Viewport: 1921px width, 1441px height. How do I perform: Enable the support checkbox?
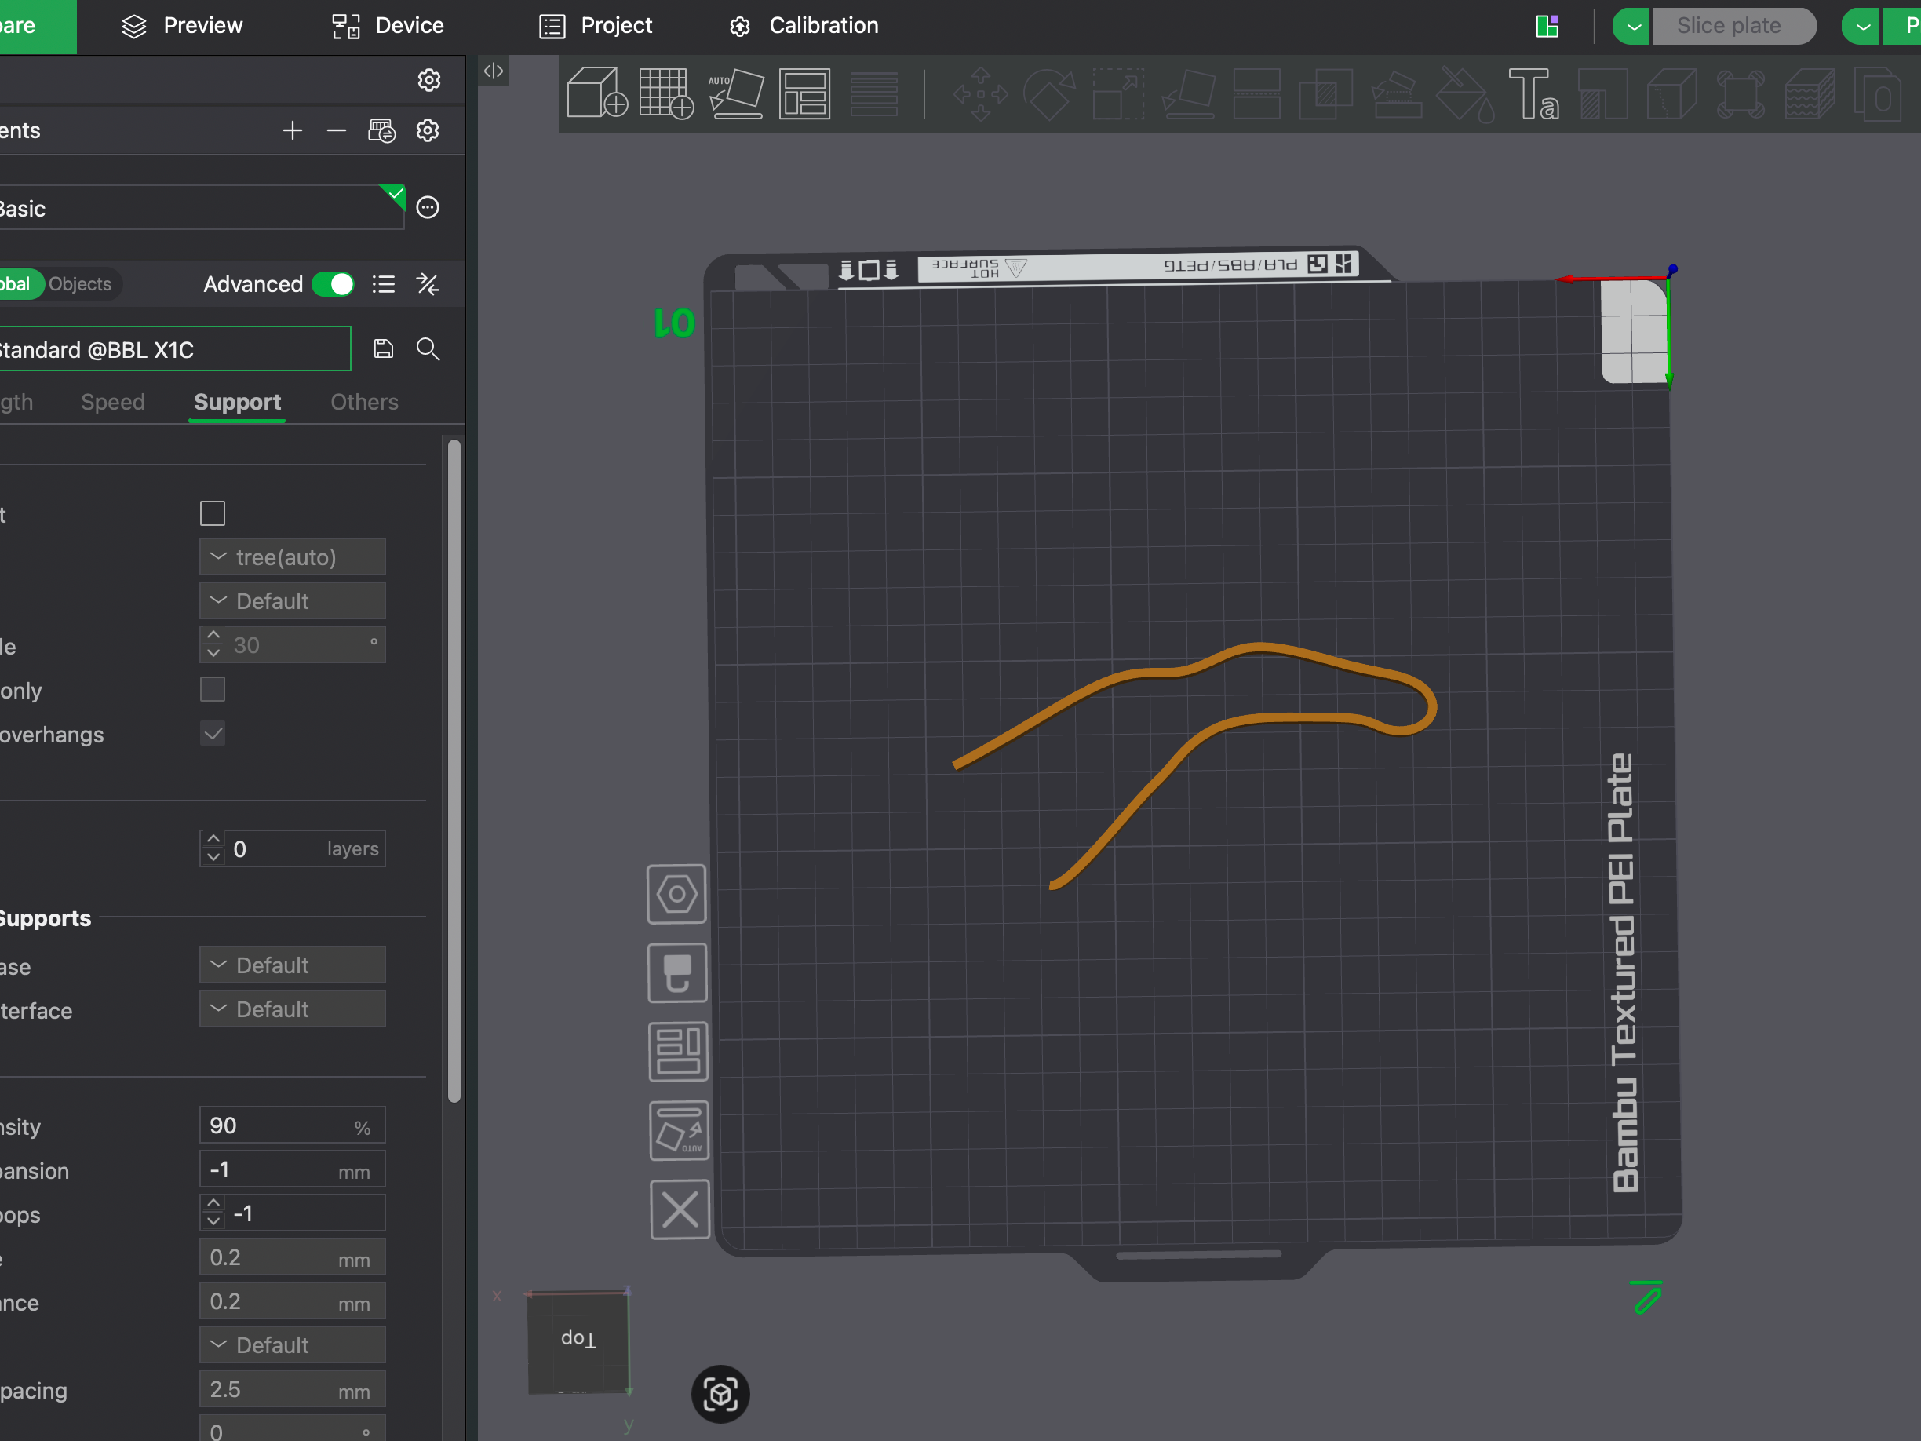[x=213, y=513]
